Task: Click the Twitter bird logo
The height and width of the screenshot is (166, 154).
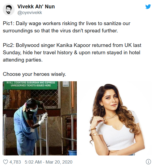Action: [x=148, y=7]
